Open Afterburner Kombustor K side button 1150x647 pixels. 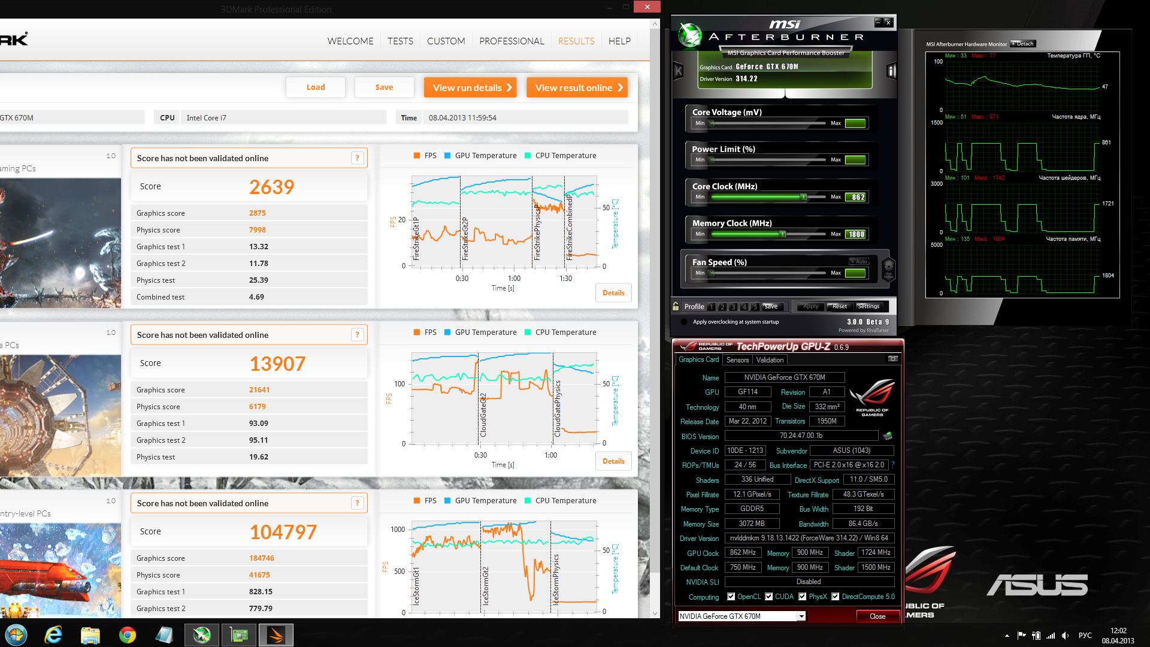pos(679,71)
